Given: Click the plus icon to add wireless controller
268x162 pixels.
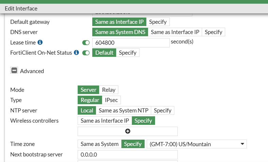Looking at the screenshot, I should tap(128, 131).
